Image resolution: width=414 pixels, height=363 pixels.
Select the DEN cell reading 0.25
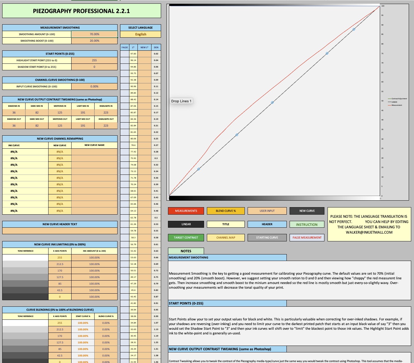tap(156, 139)
